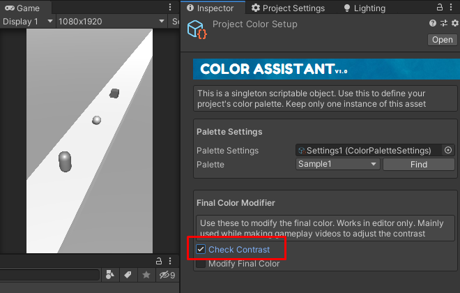
Task: Click the Project Settings gear icon
Action: pos(256,8)
